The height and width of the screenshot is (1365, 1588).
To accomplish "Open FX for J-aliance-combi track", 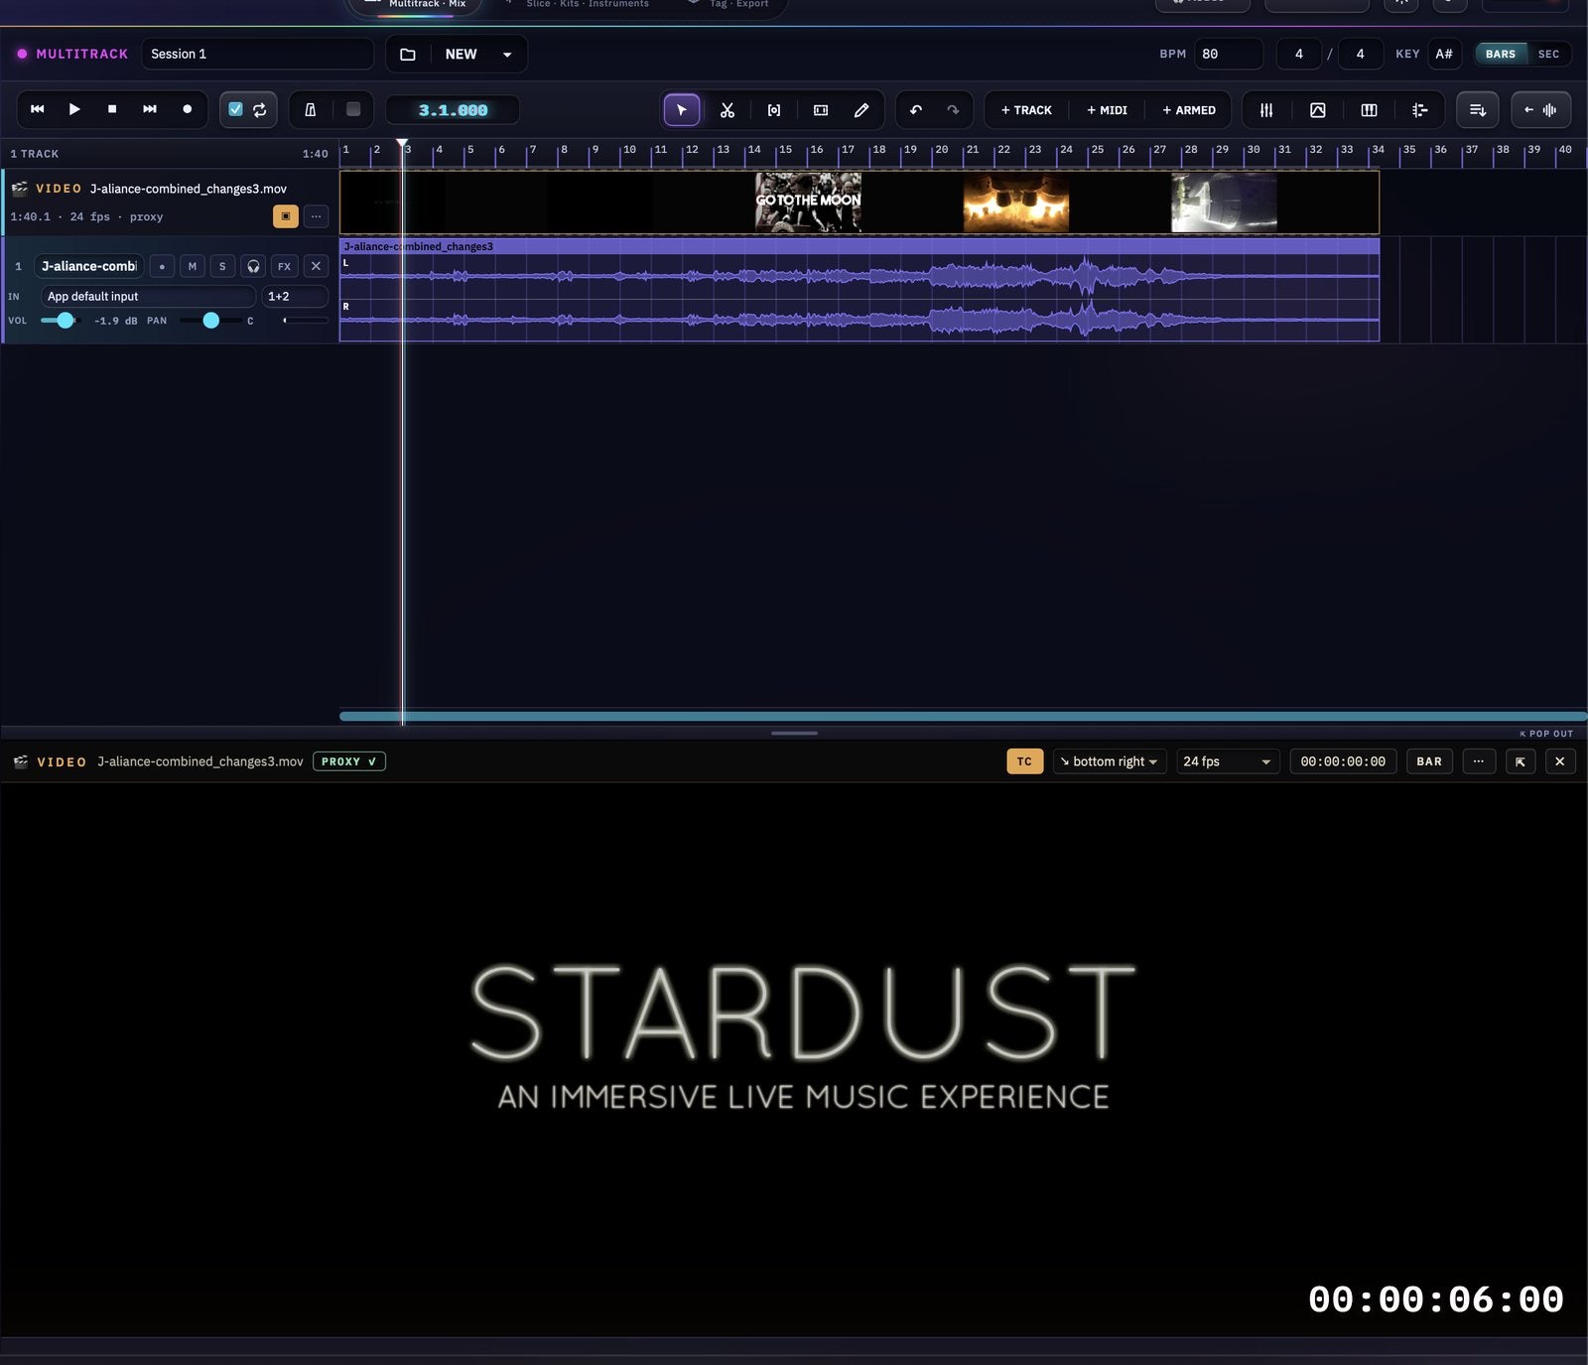I will pyautogui.click(x=284, y=266).
